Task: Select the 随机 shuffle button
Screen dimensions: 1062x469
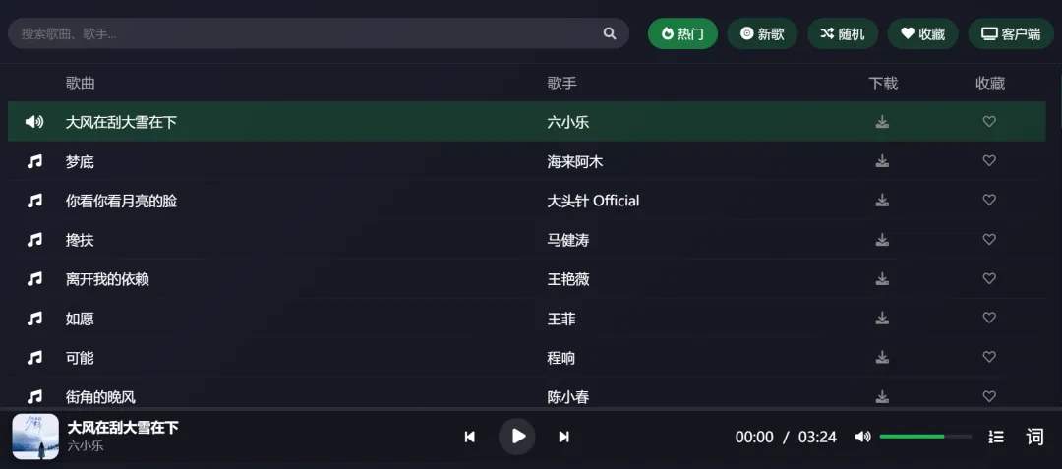Action: pyautogui.click(x=843, y=33)
